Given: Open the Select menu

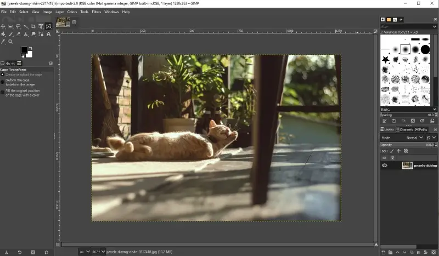Looking at the screenshot, I should [24, 12].
